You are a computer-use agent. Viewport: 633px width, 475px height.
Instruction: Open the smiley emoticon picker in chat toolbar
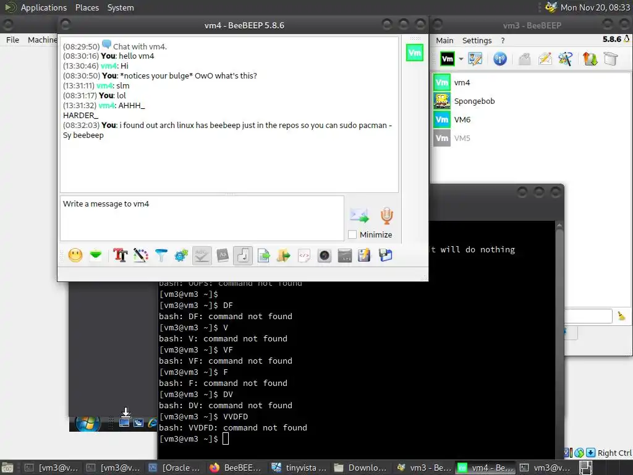75,255
